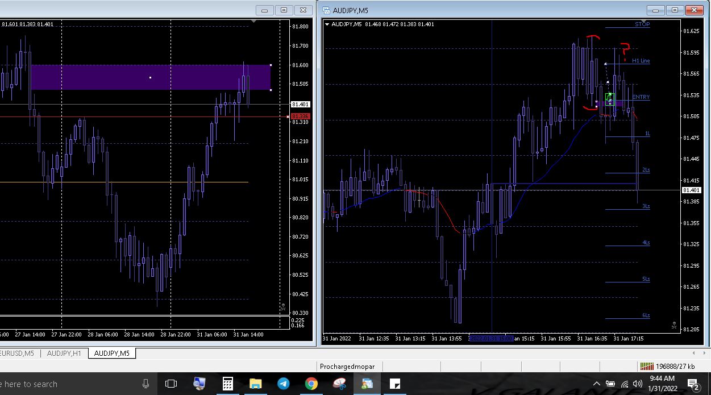Click the green entry box on M5 chart

coord(610,99)
